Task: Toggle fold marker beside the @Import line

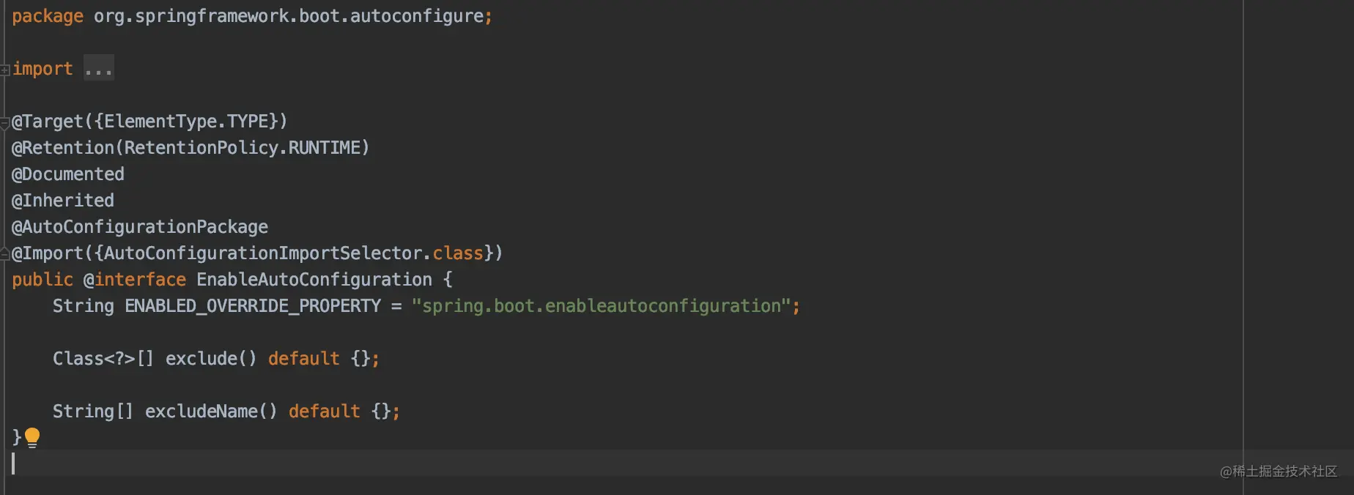Action: [4, 254]
